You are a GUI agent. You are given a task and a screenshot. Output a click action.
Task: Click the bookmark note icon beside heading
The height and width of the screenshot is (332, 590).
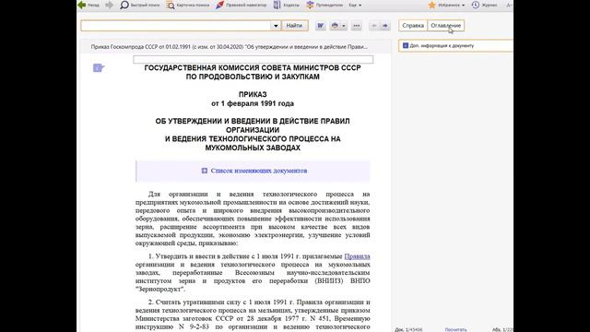(99, 67)
